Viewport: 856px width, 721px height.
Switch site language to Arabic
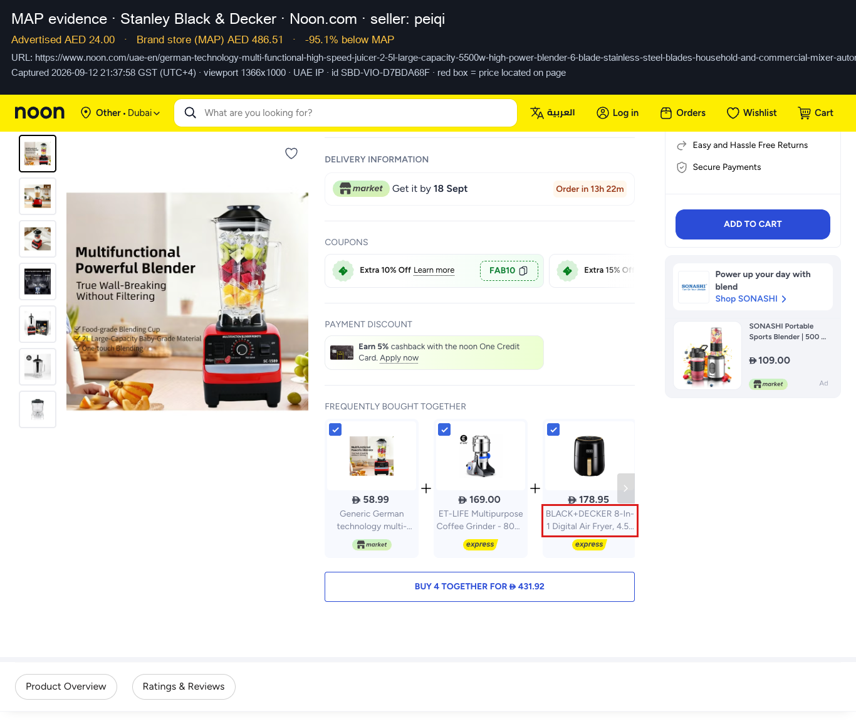point(553,113)
